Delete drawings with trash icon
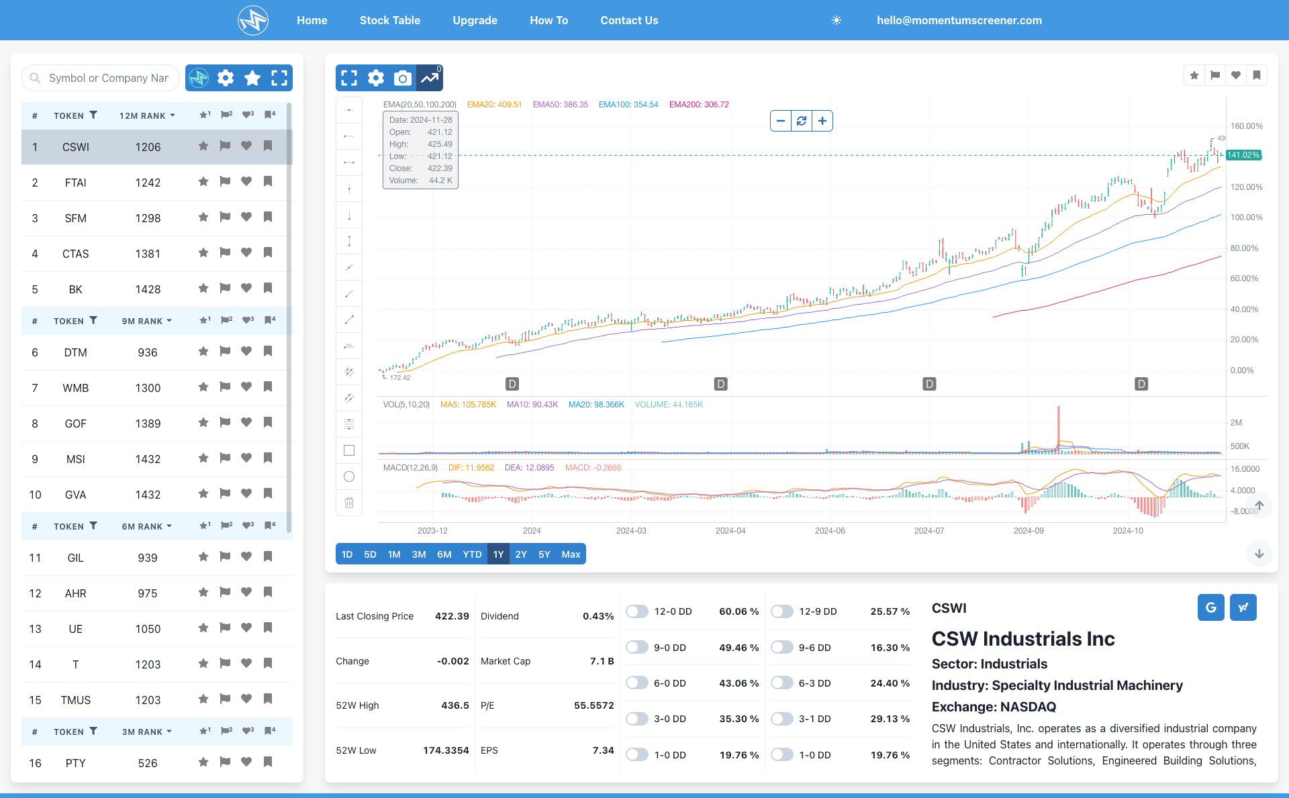Viewport: 1289px width, 798px height. click(349, 503)
